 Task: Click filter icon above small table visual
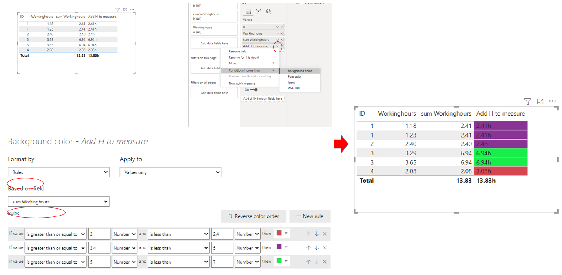(117, 9)
